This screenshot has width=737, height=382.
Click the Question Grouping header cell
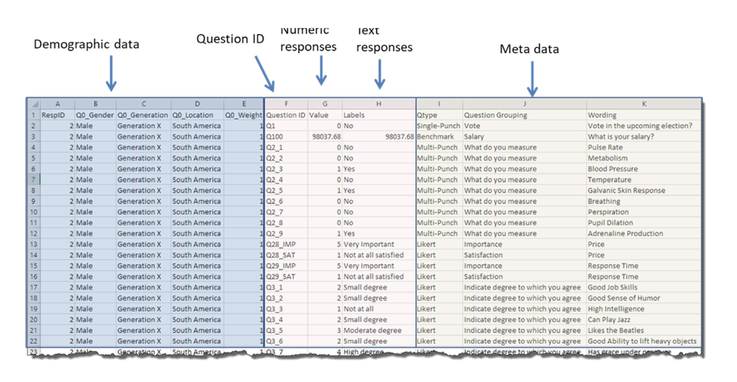coord(524,115)
